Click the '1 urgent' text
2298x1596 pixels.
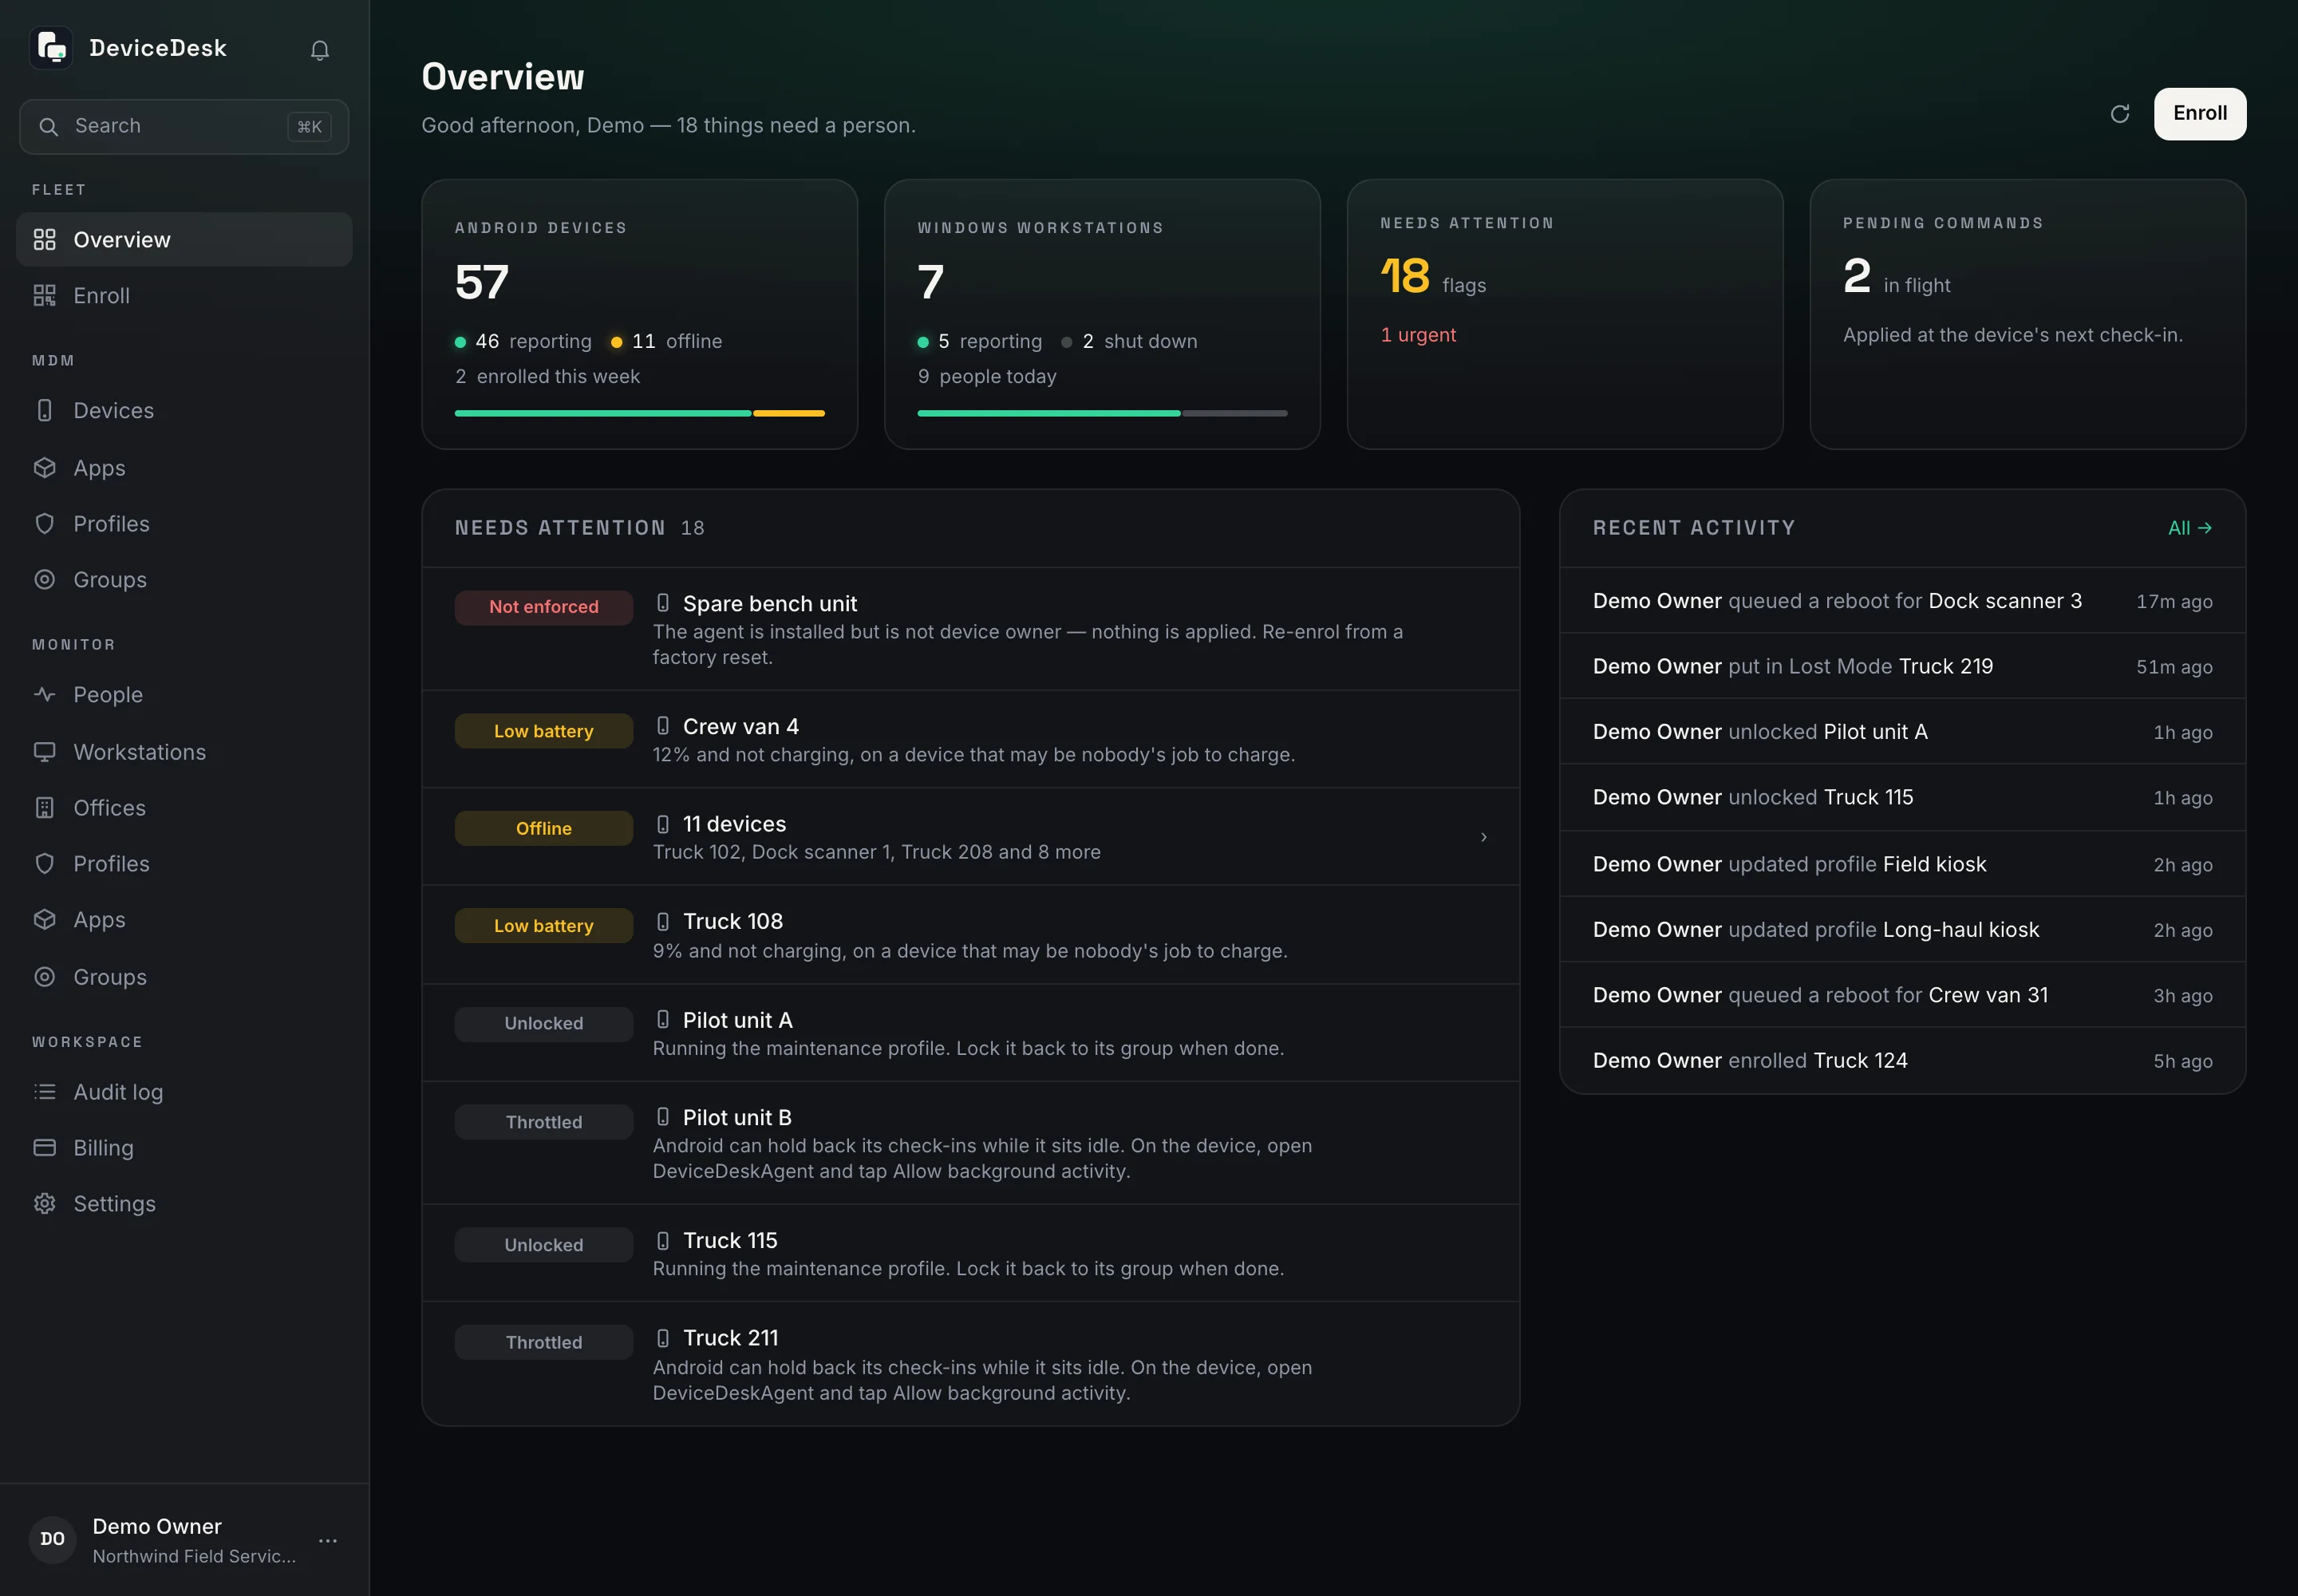[1418, 335]
